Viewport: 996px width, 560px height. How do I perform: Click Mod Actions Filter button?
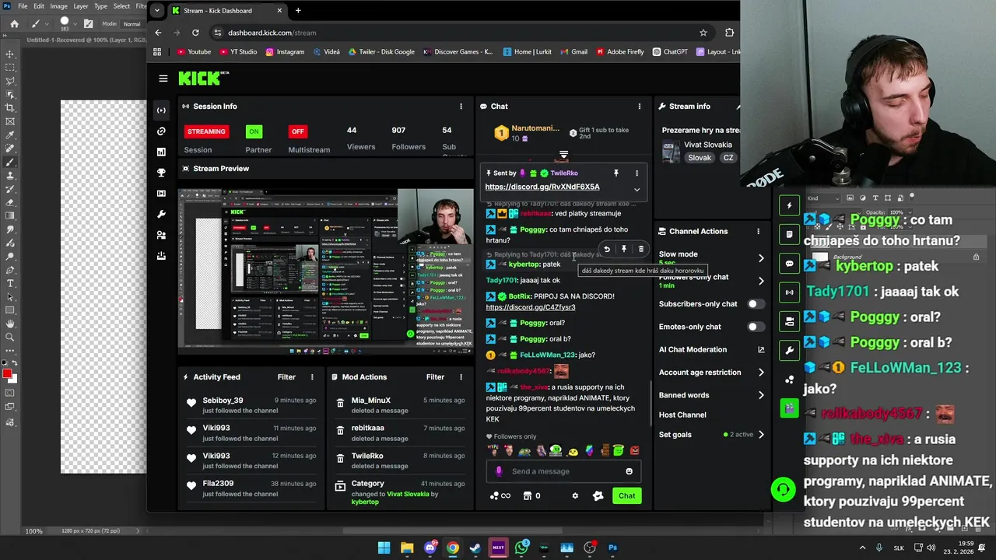coord(435,377)
